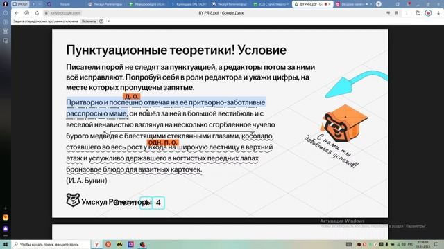Open the red round taskbar app icon
This screenshot has height=249, width=444.
(108, 244)
